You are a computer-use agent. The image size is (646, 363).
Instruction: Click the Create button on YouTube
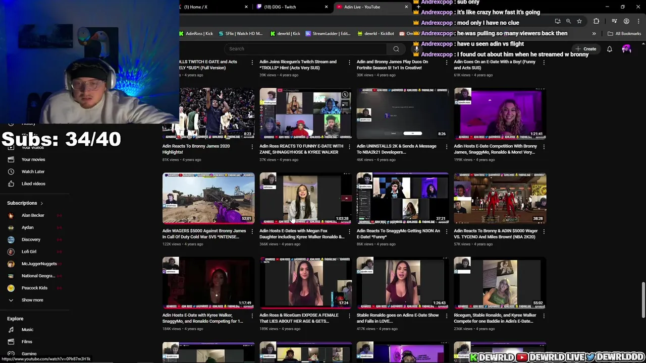click(585, 49)
